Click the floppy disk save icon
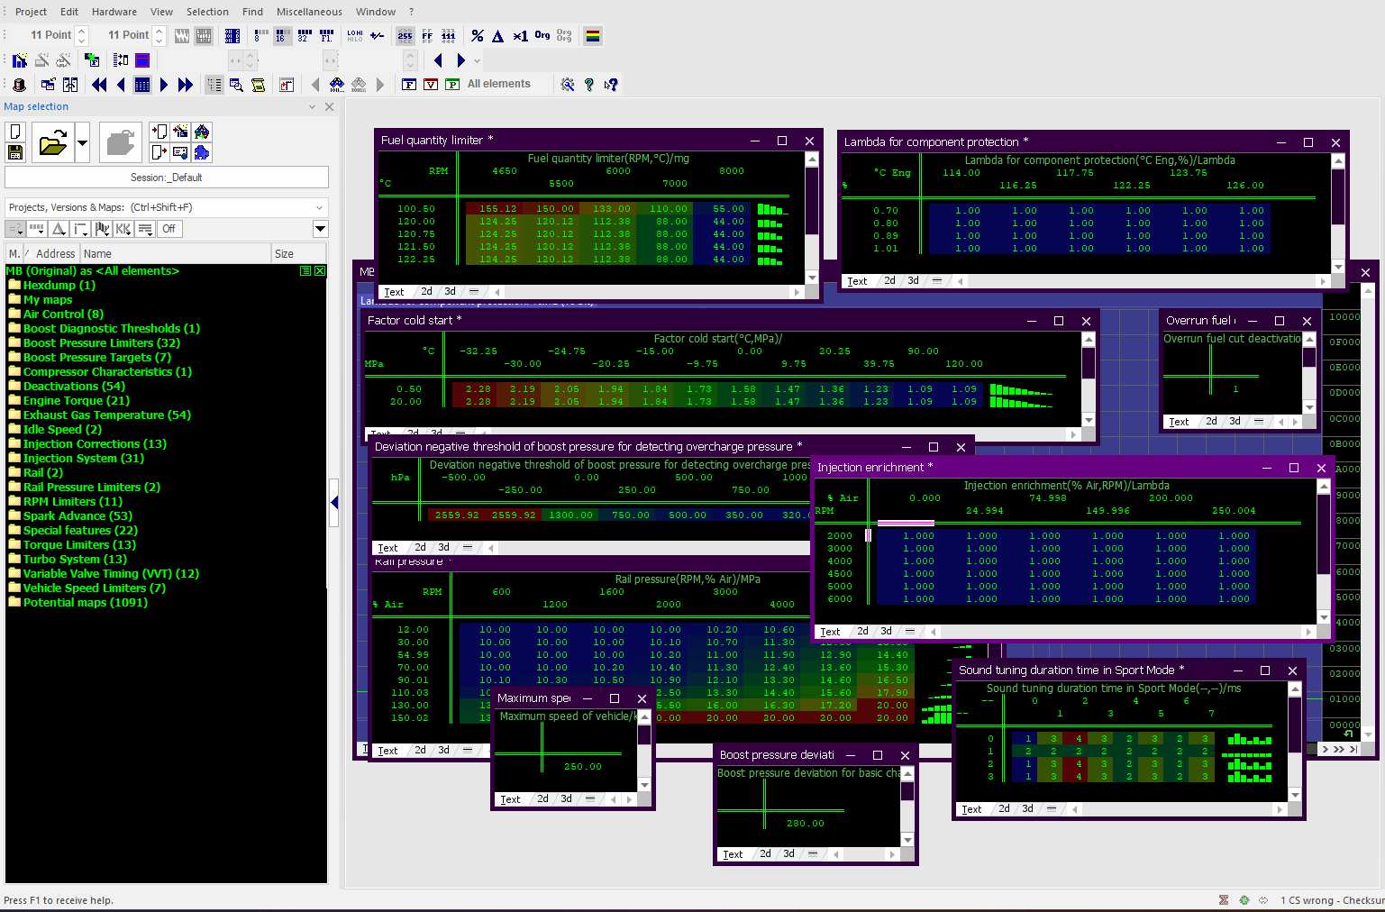 (x=15, y=152)
